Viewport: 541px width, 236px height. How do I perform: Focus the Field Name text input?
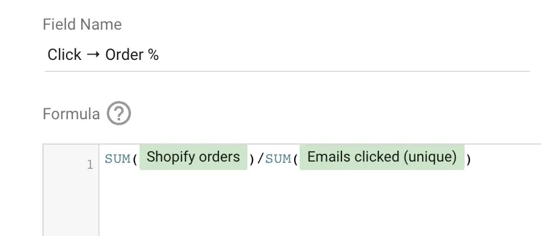click(287, 54)
